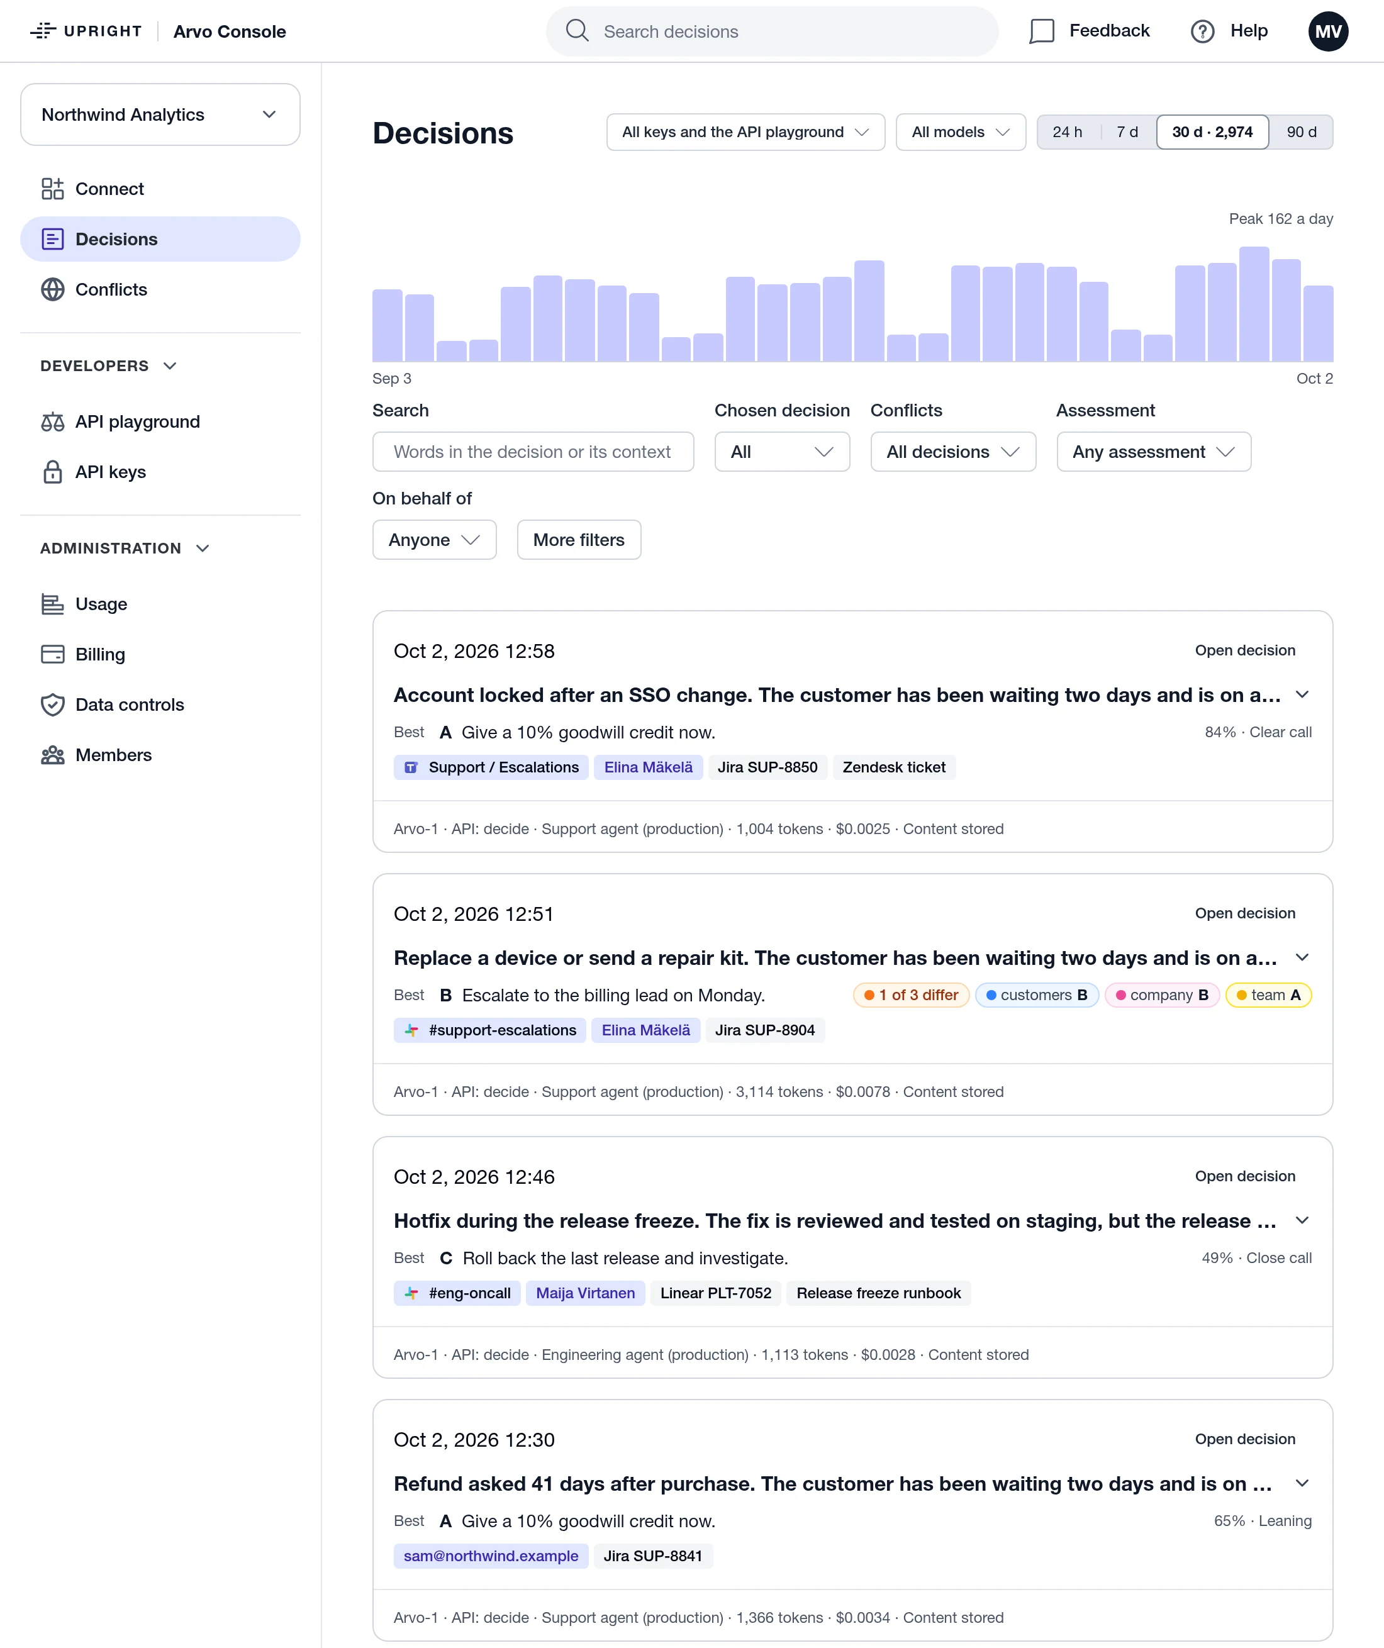Screen dimensions: 1384x1648
Task: Open the Northwind Analytics workspace dropdown
Action: (160, 114)
